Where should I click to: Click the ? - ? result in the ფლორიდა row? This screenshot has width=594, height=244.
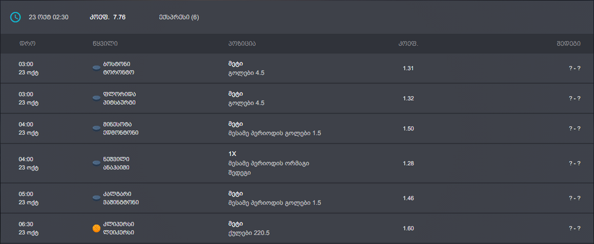tap(574, 99)
